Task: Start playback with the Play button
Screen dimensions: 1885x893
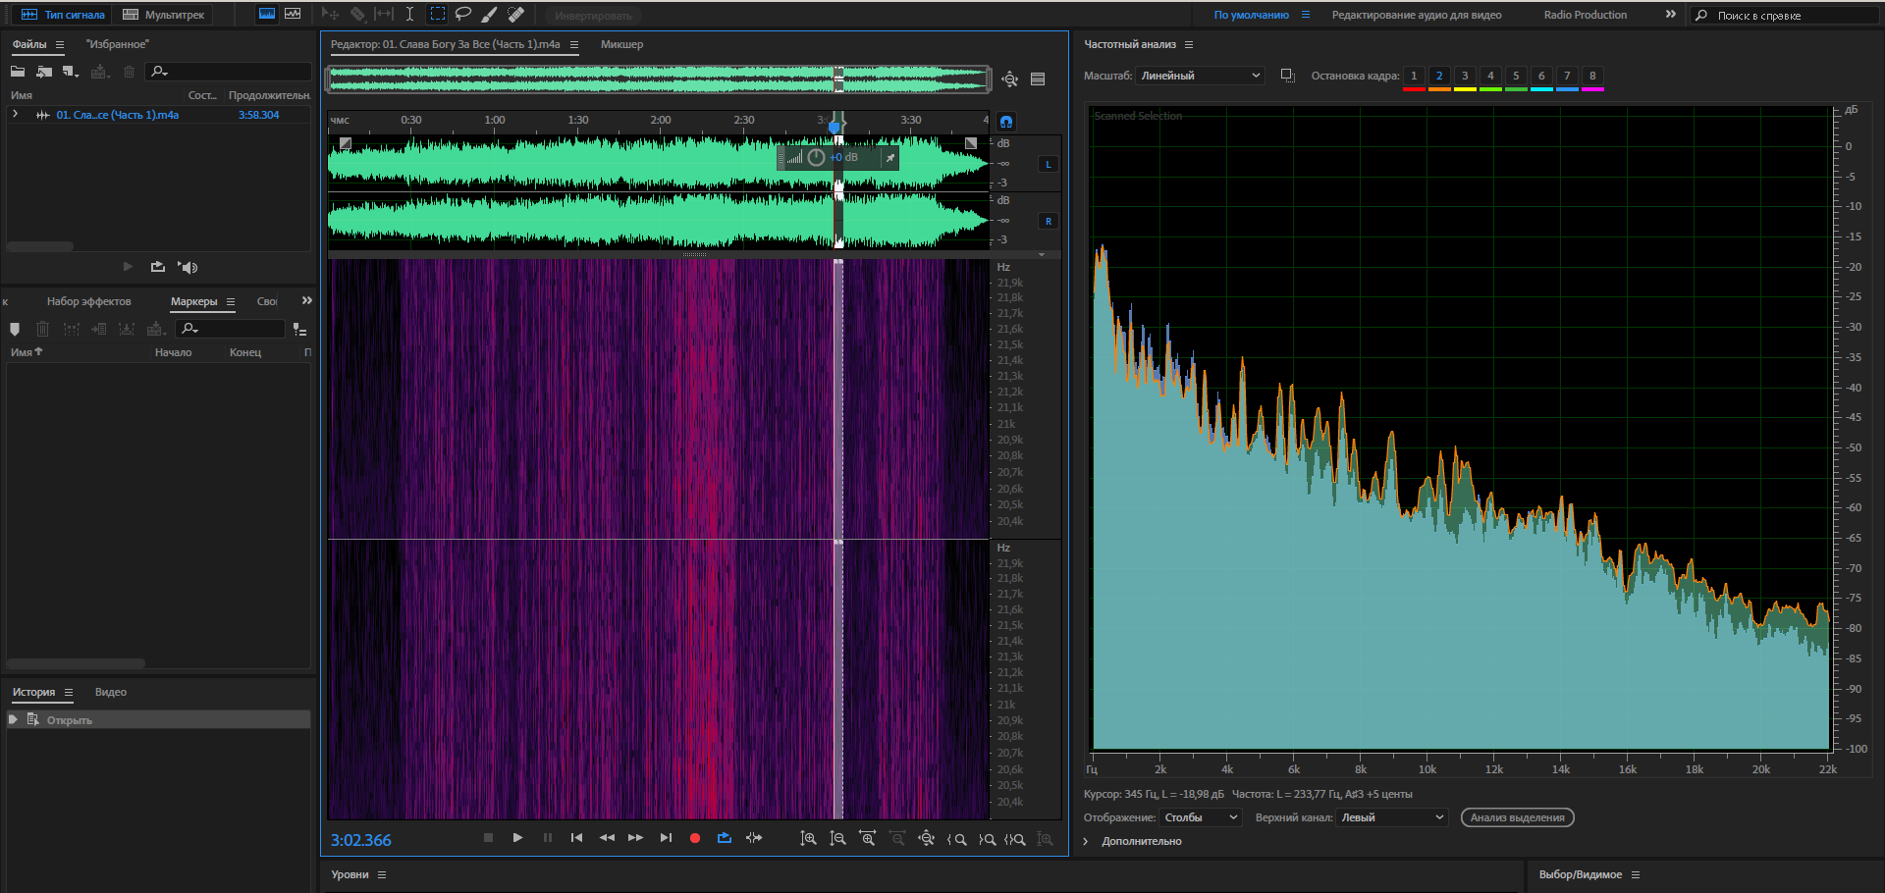Action: [517, 838]
